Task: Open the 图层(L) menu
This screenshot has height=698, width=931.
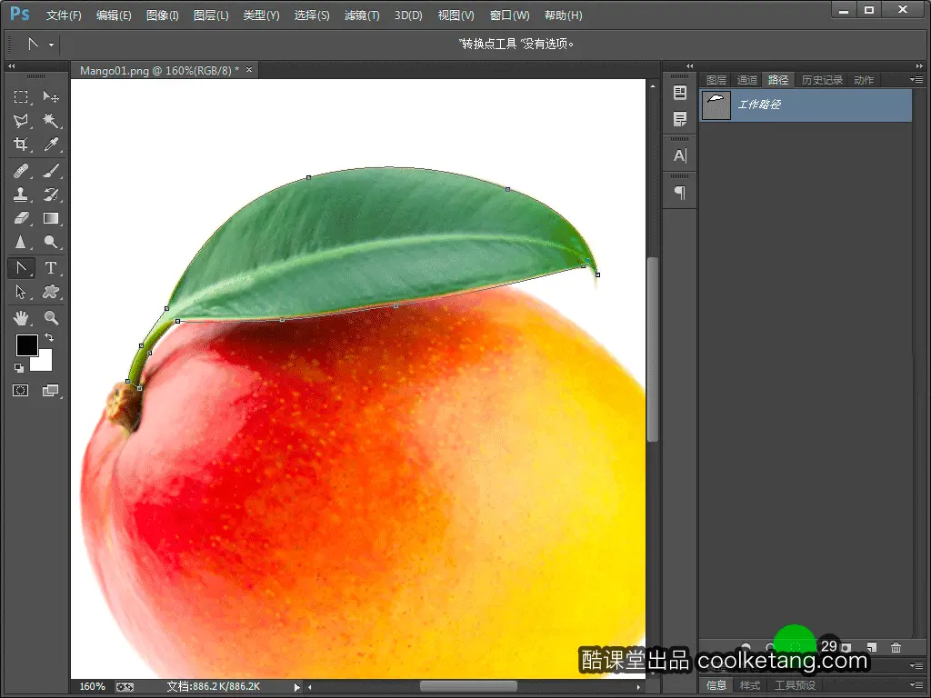Action: coord(211,15)
